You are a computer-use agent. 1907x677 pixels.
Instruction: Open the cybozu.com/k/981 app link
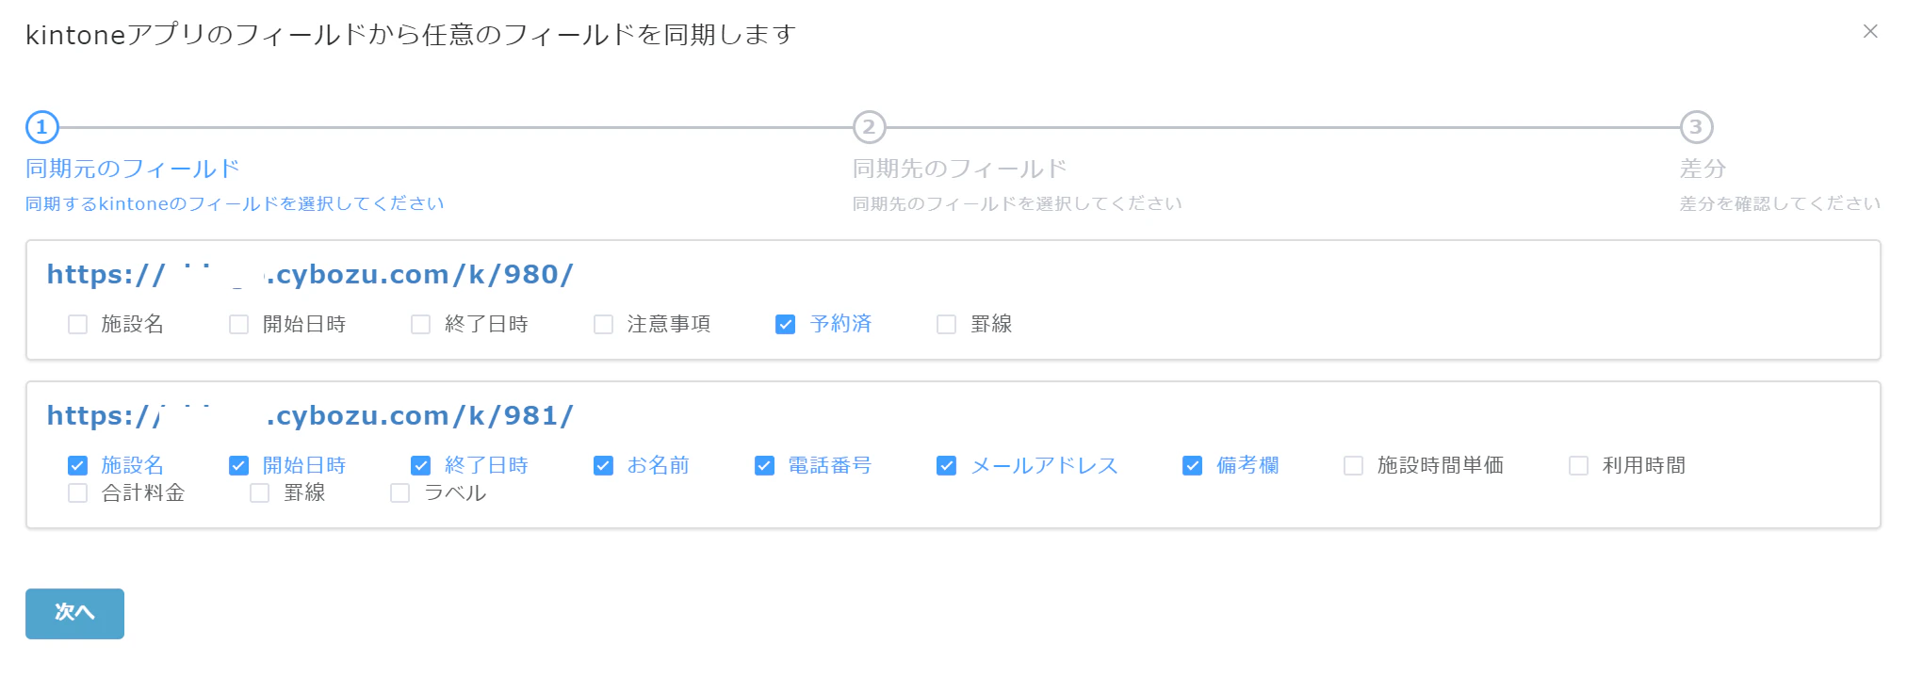click(x=311, y=415)
